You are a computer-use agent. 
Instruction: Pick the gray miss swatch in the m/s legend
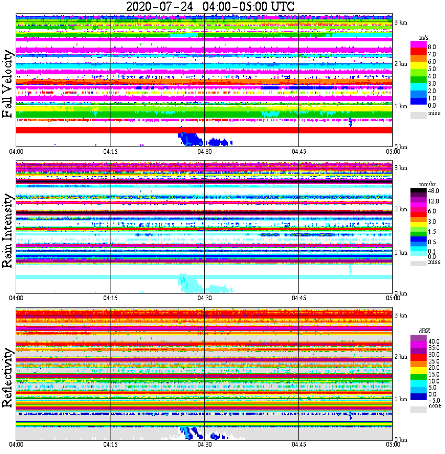coord(418,115)
